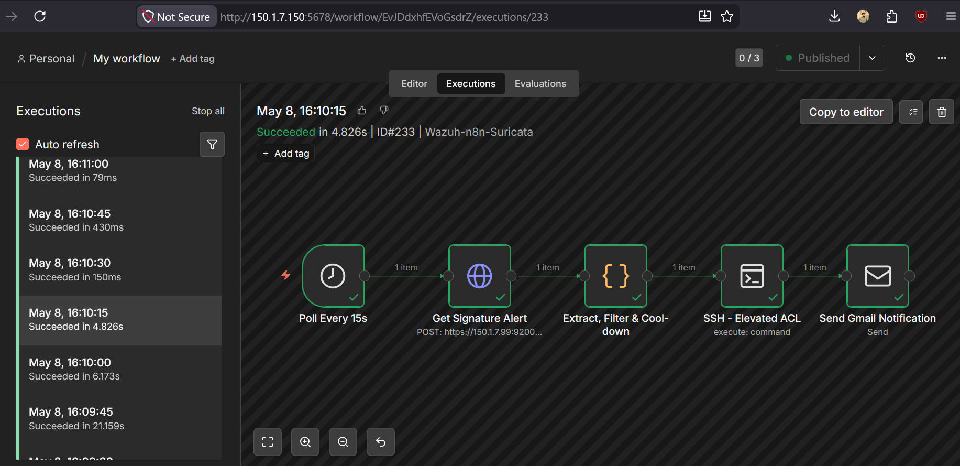Open the uBlock Origin extension icon

click(x=921, y=16)
